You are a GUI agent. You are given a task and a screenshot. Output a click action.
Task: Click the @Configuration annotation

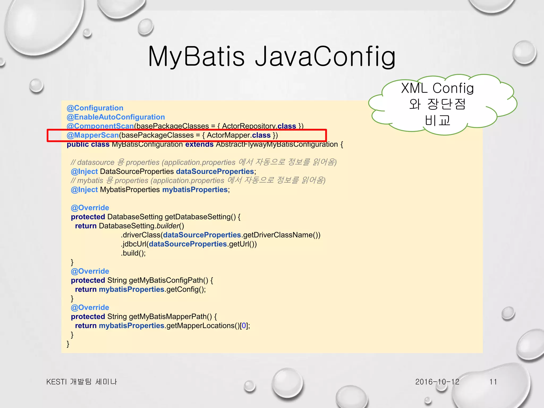(x=95, y=108)
